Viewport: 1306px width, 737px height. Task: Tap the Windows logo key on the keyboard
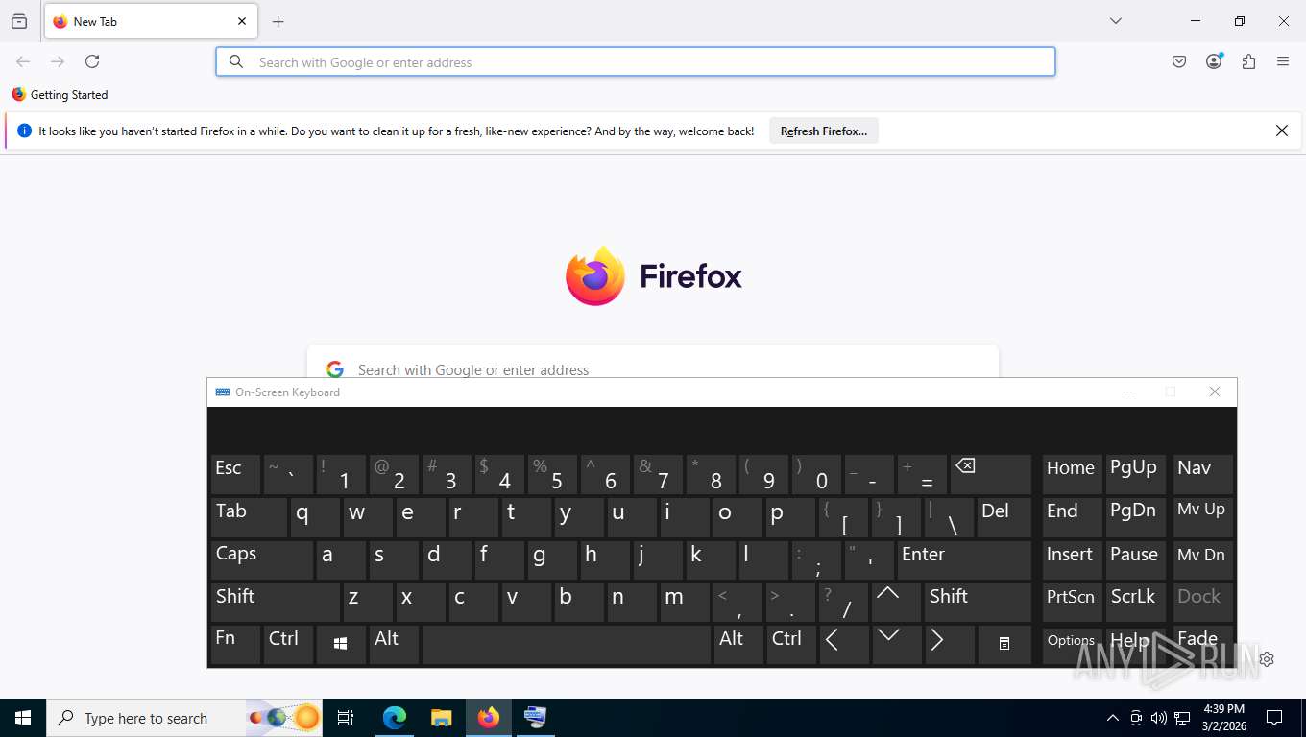(340, 645)
